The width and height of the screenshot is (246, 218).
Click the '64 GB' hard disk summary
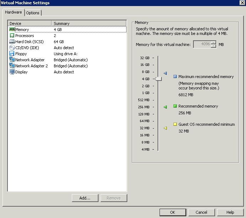pos(59,42)
